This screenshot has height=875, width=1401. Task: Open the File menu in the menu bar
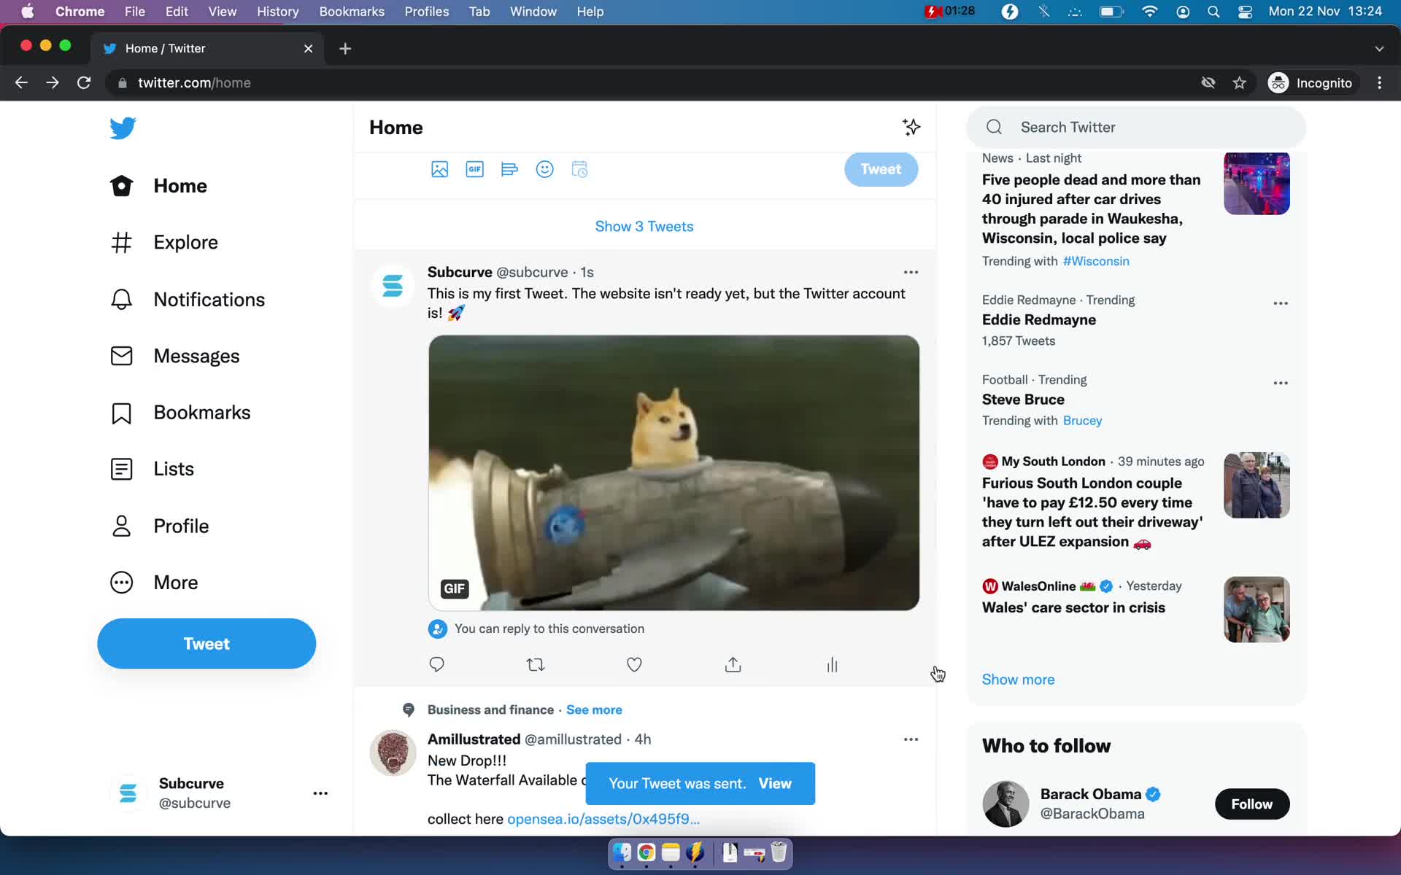(134, 12)
